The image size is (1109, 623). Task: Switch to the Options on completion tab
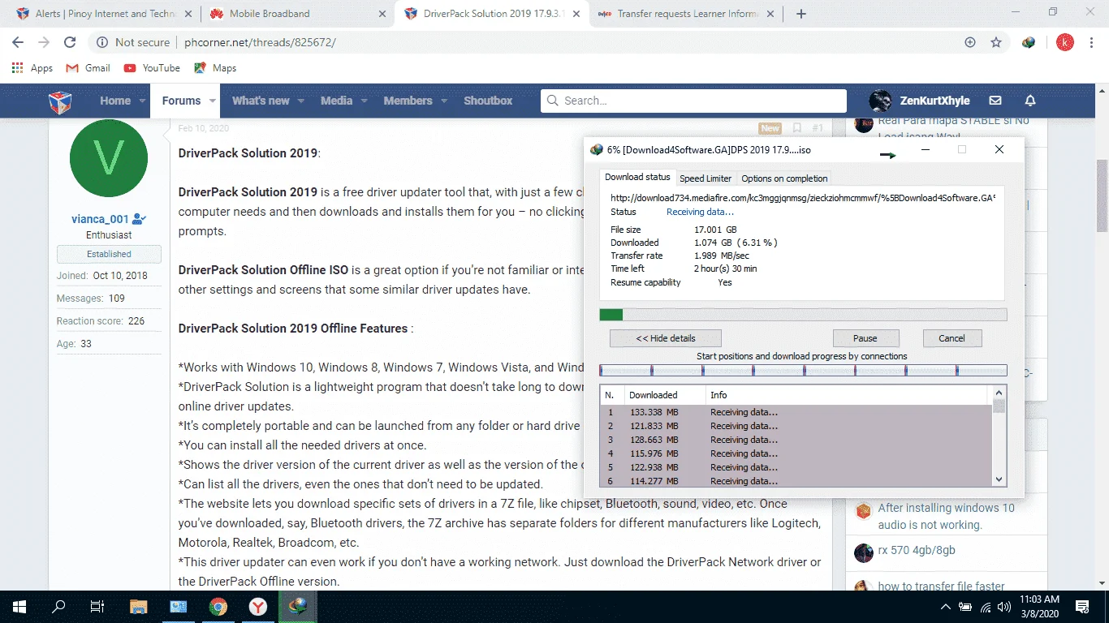coord(784,178)
